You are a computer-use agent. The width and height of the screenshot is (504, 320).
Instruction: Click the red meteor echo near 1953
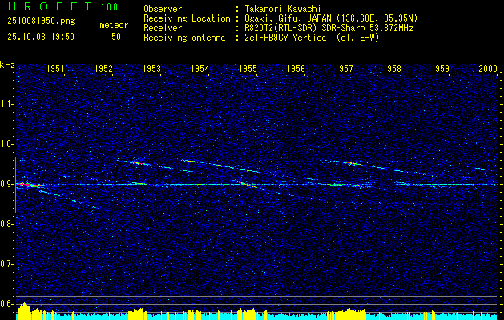pyautogui.click(x=138, y=163)
